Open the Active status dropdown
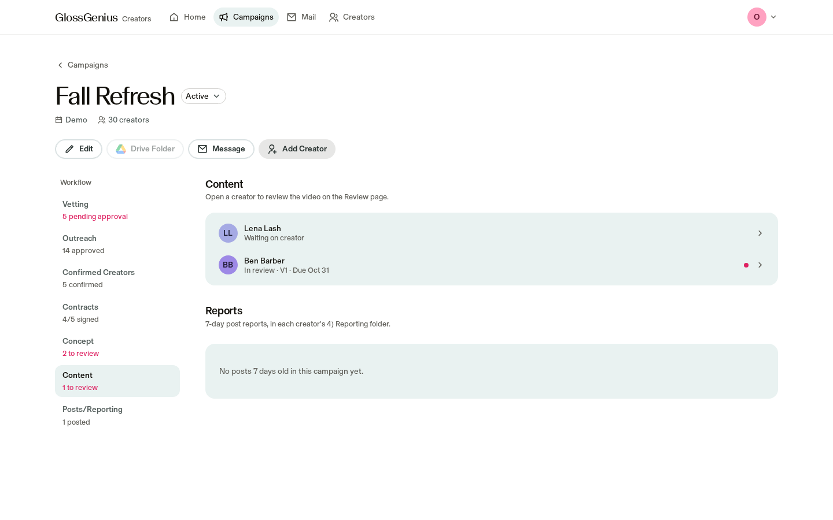833x520 pixels. pyautogui.click(x=204, y=96)
